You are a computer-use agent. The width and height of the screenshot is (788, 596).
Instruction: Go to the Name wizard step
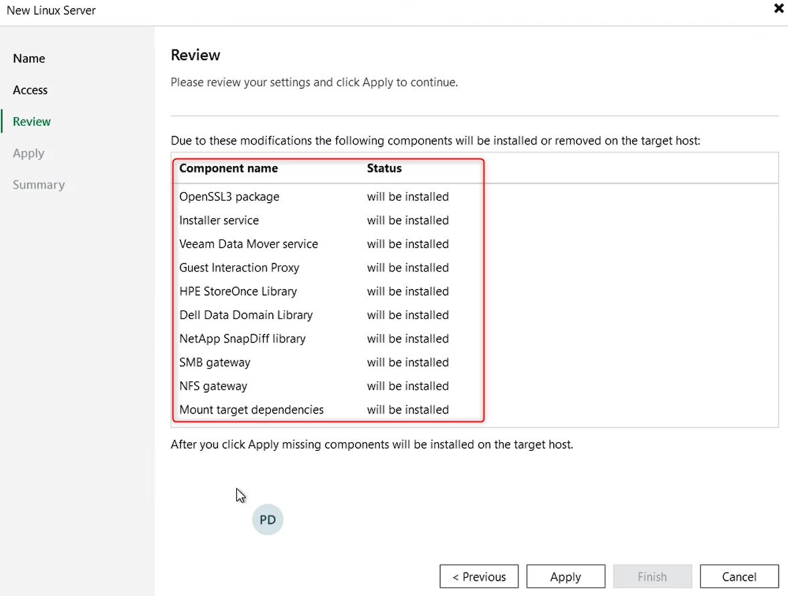pos(29,58)
